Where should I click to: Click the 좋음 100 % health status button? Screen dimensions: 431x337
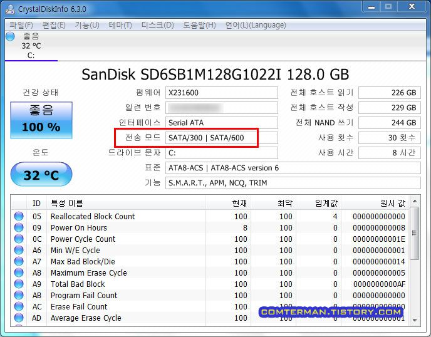pyautogui.click(x=41, y=120)
